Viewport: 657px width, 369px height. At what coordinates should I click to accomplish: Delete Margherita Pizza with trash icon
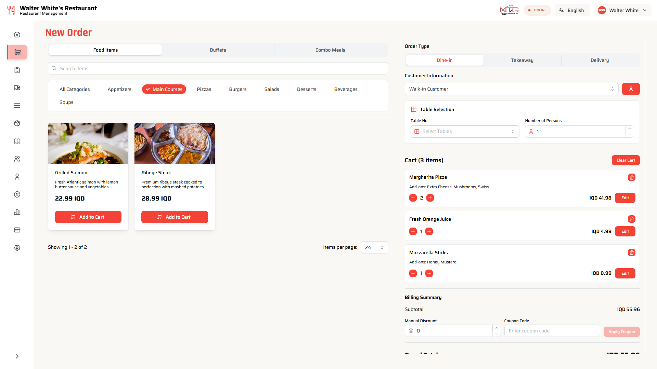point(632,177)
